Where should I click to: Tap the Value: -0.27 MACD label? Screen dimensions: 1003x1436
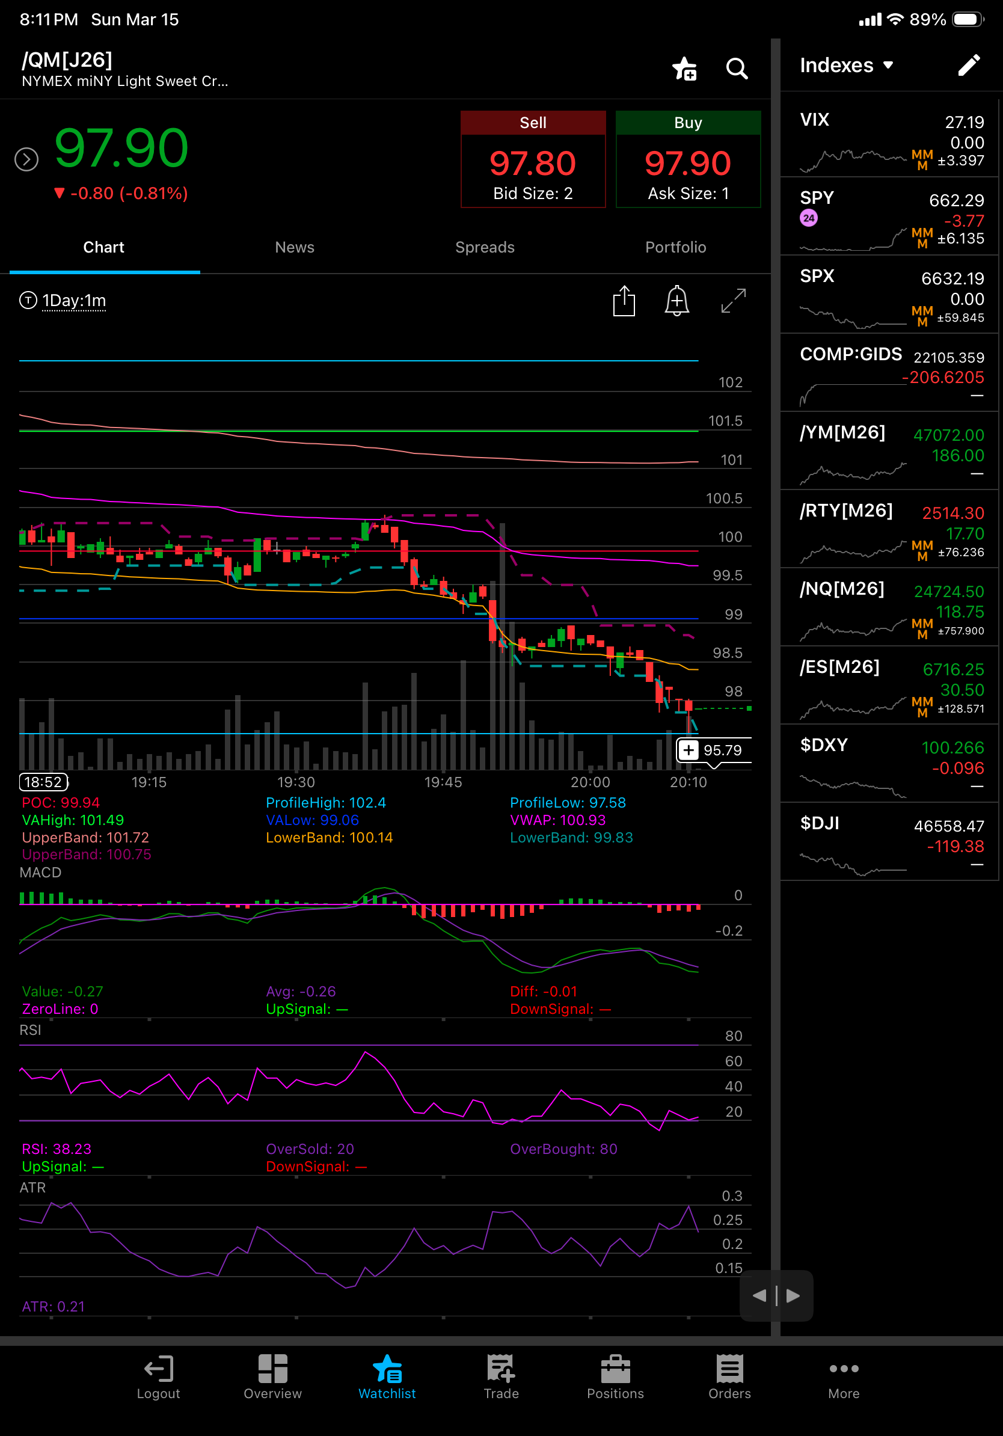(x=63, y=992)
